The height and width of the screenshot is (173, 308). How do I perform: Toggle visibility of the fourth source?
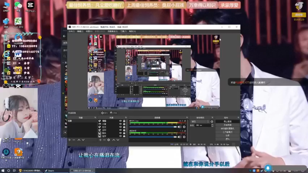click(x=121, y=130)
